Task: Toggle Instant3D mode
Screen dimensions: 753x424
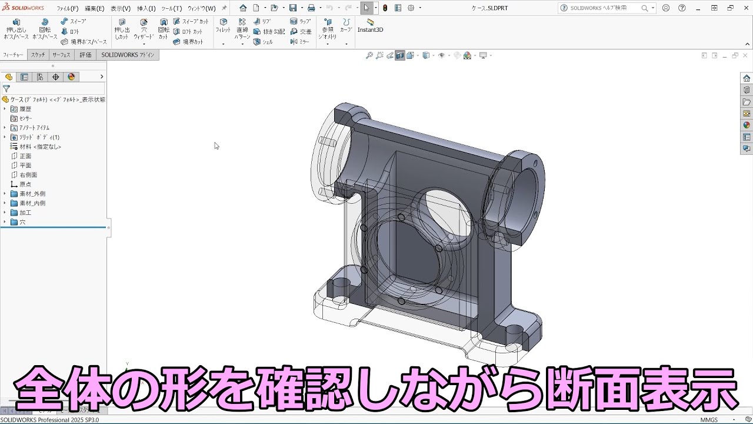Action: (x=370, y=25)
